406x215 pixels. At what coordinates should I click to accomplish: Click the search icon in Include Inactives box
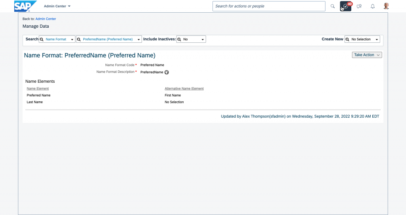179,39
